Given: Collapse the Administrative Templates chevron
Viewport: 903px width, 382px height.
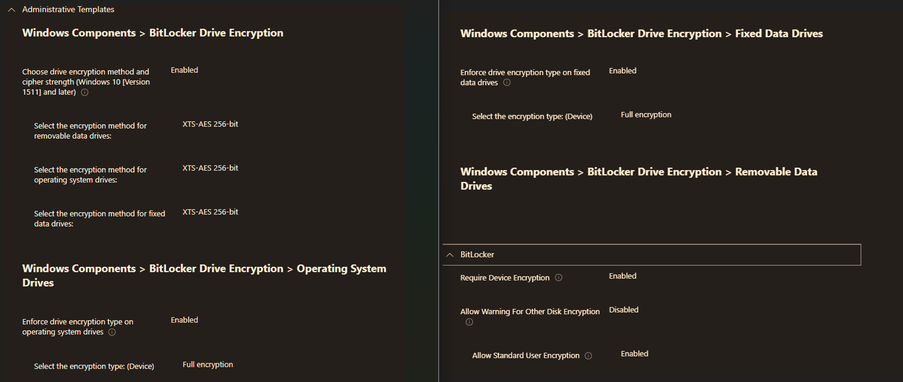Looking at the screenshot, I should (11, 9).
